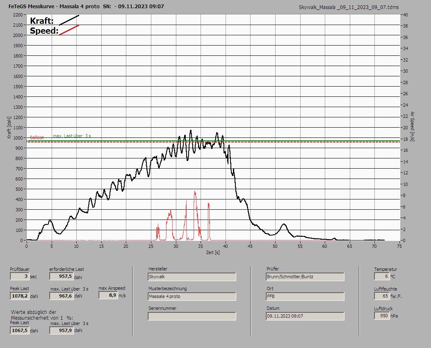The width and height of the screenshot is (431, 348).
Task: Select the file name "Skywalk_Massala _09_11_2023_09_07.tdms"
Action: pos(349,7)
